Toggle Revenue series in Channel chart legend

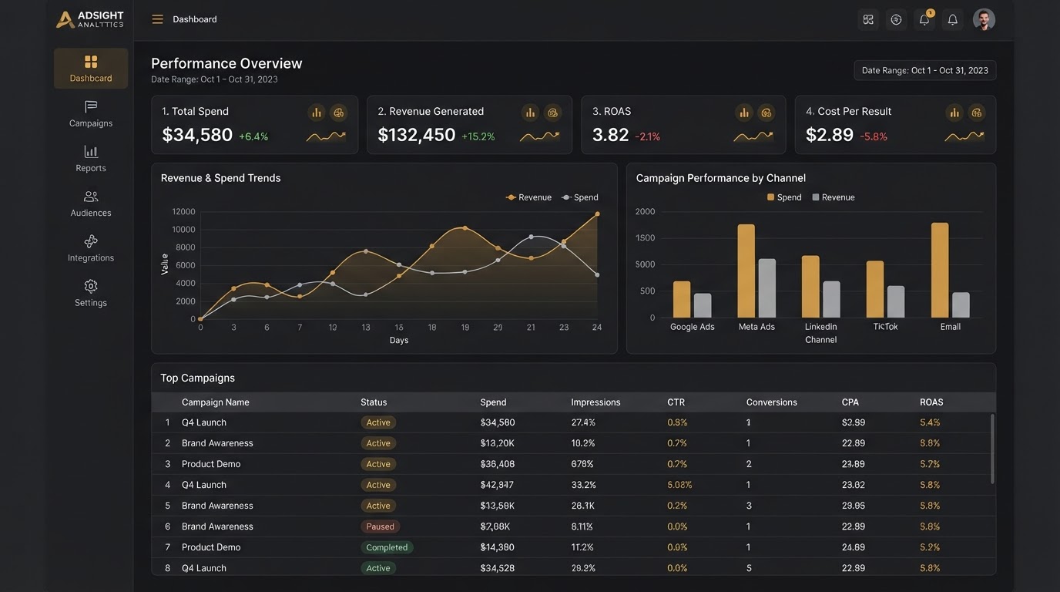pyautogui.click(x=834, y=197)
